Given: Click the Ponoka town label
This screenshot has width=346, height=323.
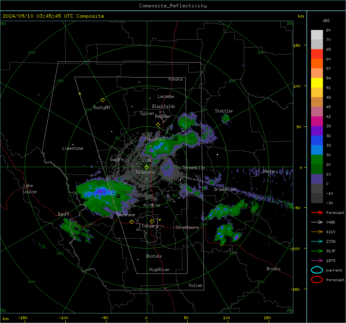Looking at the screenshot, I should click(175, 79).
